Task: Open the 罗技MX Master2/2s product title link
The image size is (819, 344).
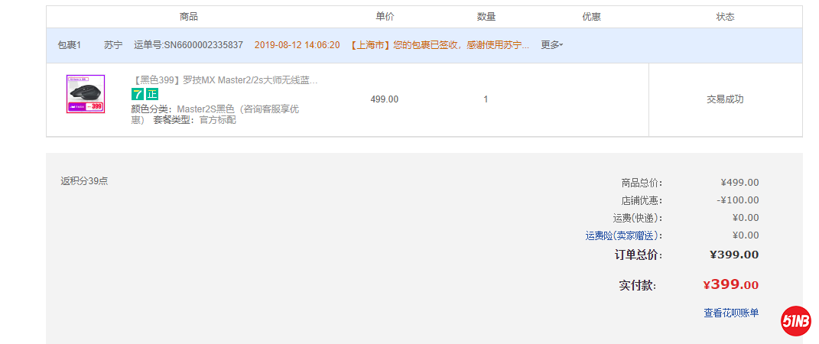Action: 225,80
